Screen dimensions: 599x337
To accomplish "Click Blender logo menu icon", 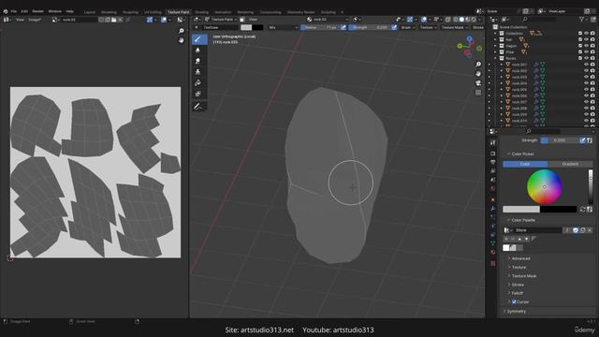I will click(6, 11).
